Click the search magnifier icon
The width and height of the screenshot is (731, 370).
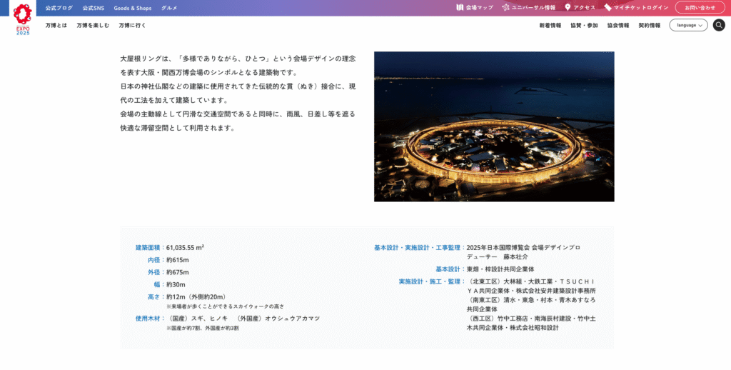[719, 25]
